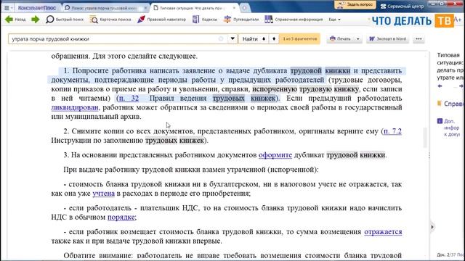This screenshot has width=465, height=261.
Task: Open Справочная информация
Action: pos(294,20)
